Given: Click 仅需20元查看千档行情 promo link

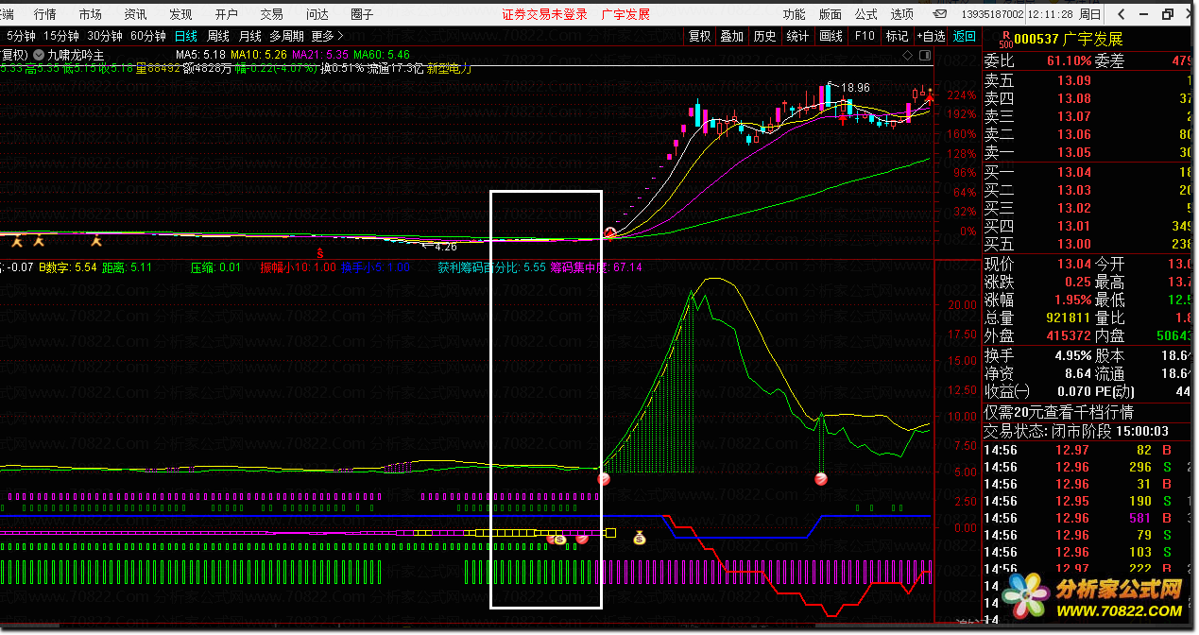Looking at the screenshot, I should [x=1059, y=412].
